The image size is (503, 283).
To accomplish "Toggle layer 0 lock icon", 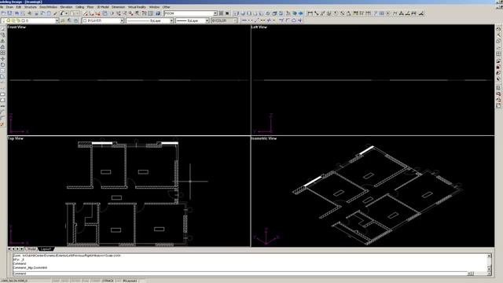I will [18, 20].
